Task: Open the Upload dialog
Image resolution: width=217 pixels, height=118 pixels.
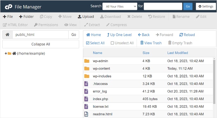Action: 86,17
